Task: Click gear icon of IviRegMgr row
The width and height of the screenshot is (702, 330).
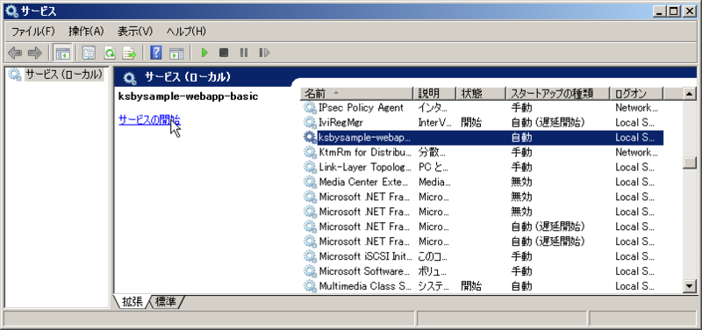Action: [x=310, y=122]
